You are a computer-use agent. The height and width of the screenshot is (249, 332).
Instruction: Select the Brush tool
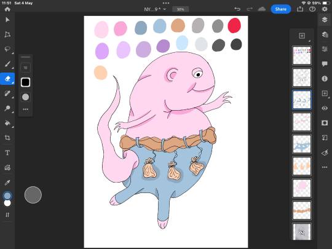point(7,64)
